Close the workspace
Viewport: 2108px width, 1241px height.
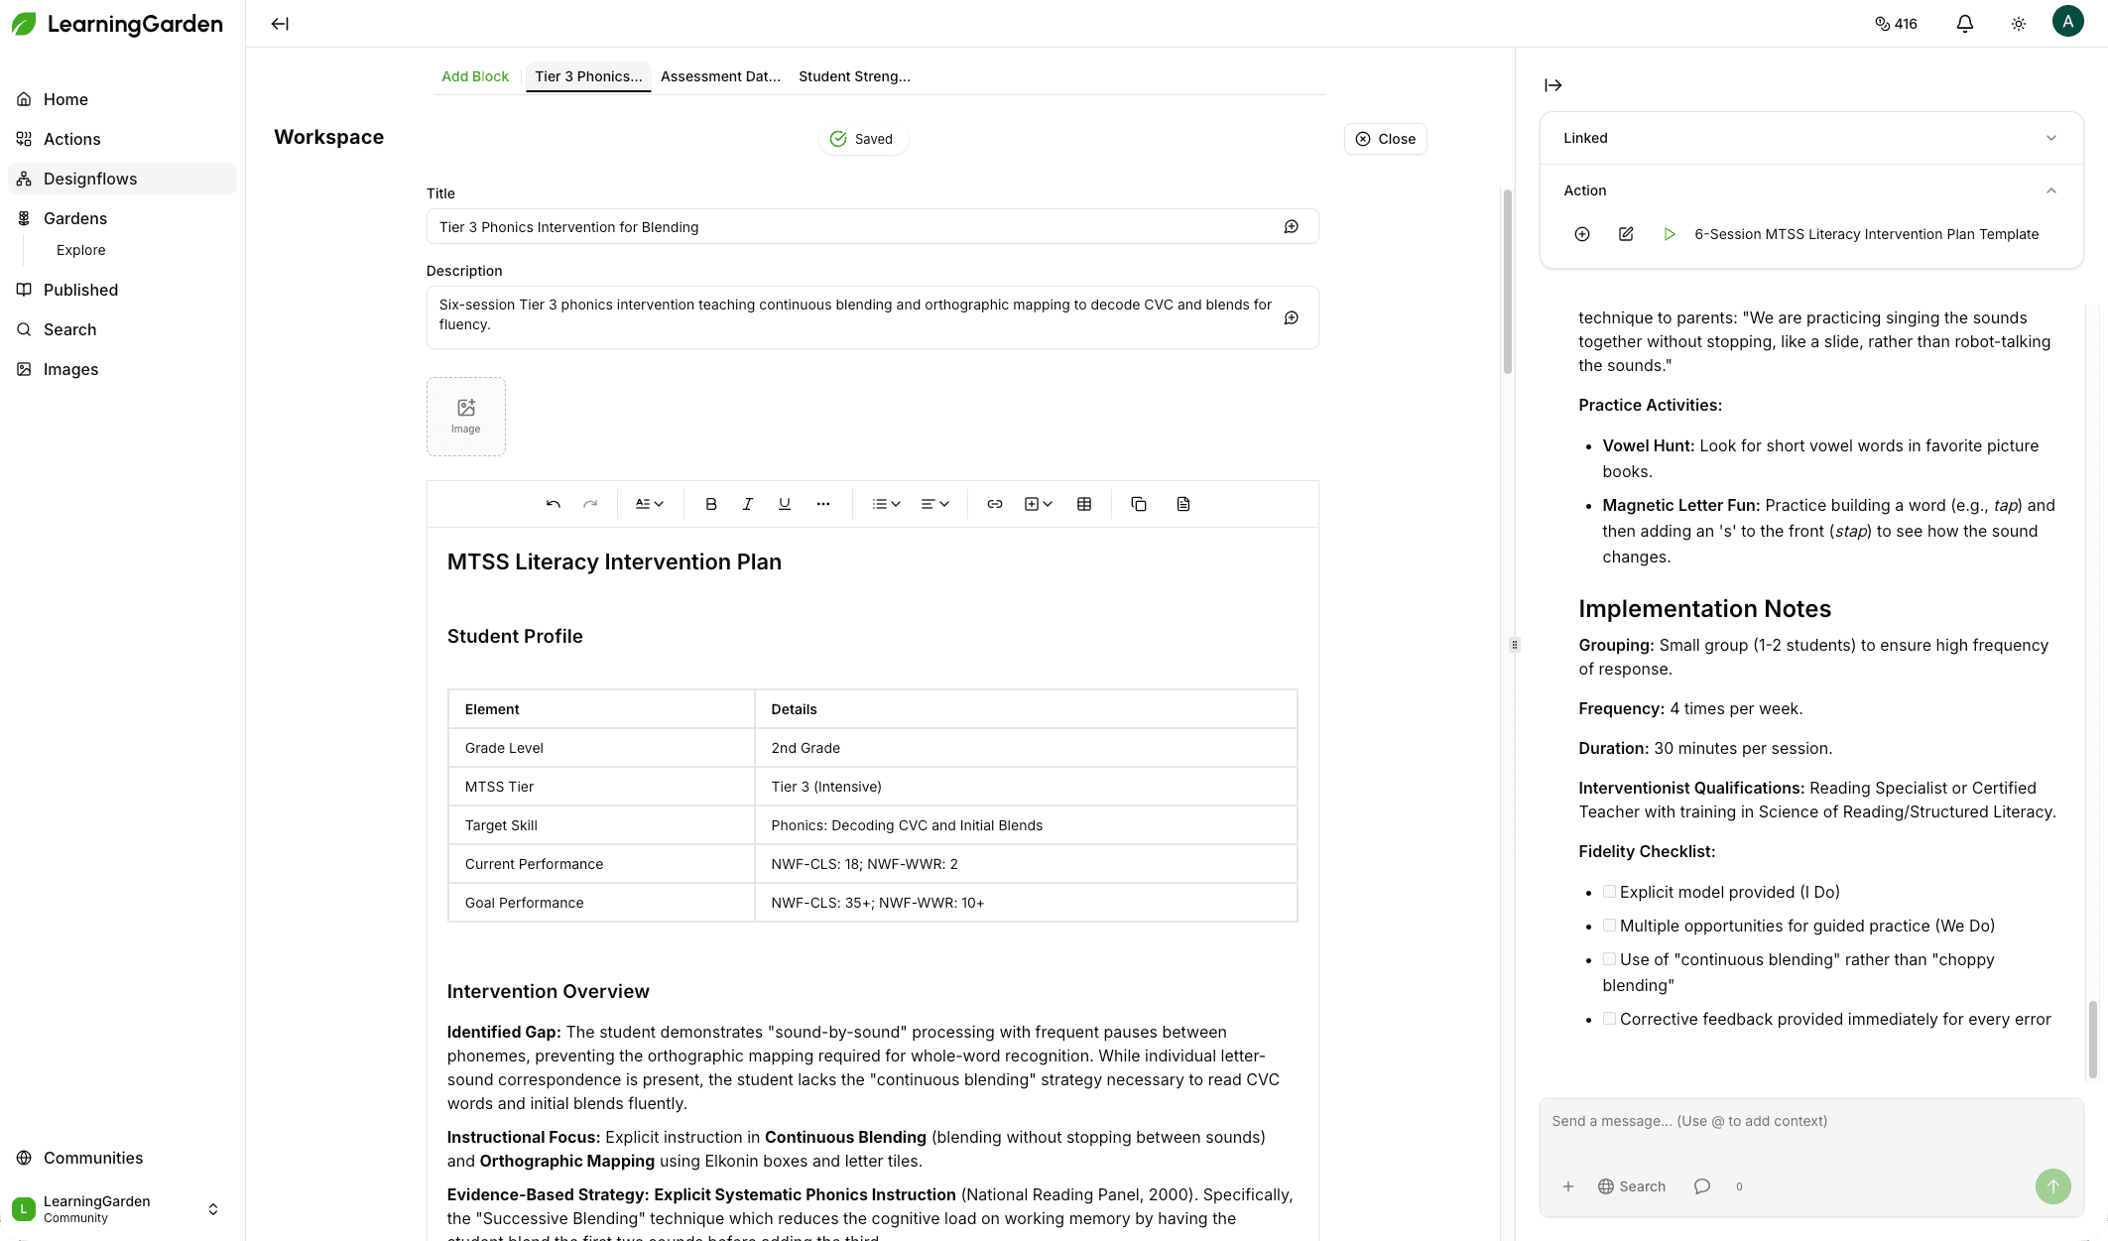[1386, 139]
